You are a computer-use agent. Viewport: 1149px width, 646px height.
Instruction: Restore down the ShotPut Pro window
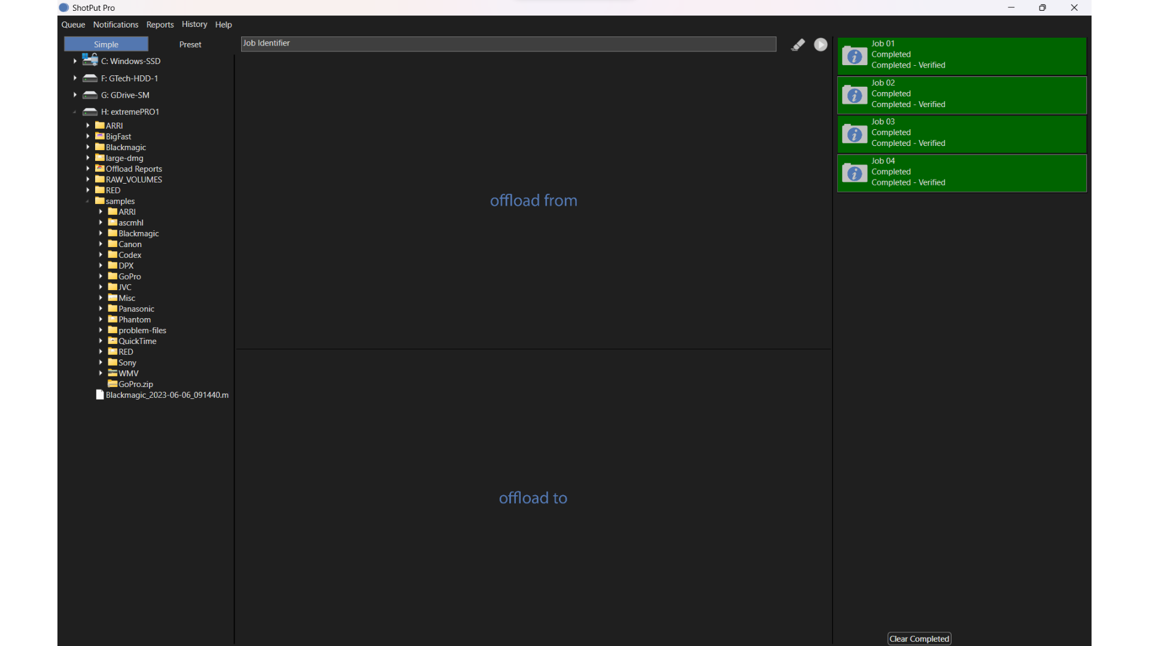[x=1042, y=8]
